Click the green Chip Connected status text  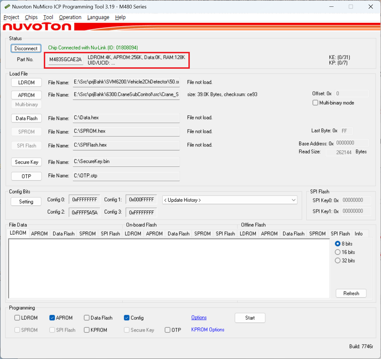pos(93,48)
